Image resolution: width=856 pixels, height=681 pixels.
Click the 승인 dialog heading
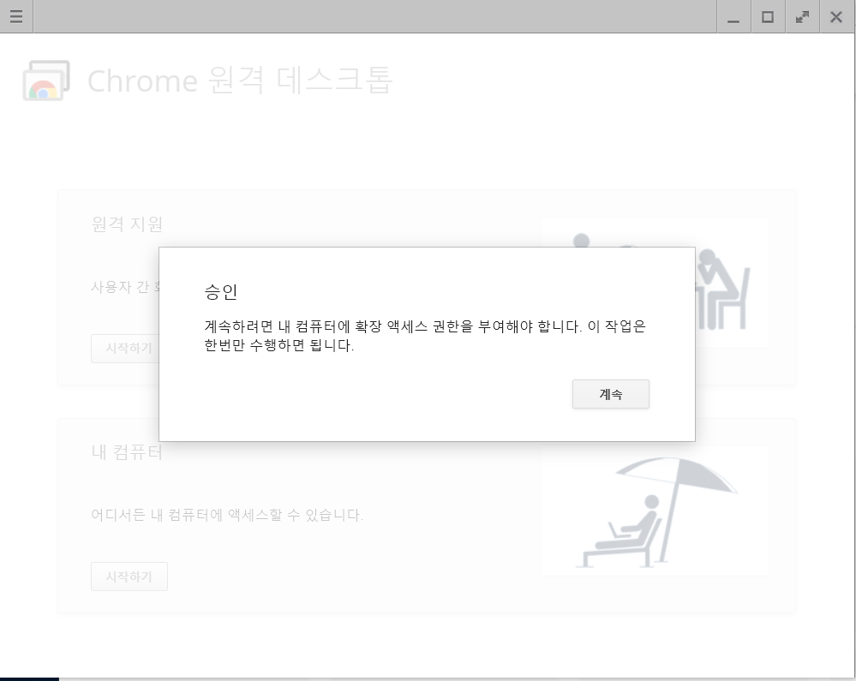(220, 291)
